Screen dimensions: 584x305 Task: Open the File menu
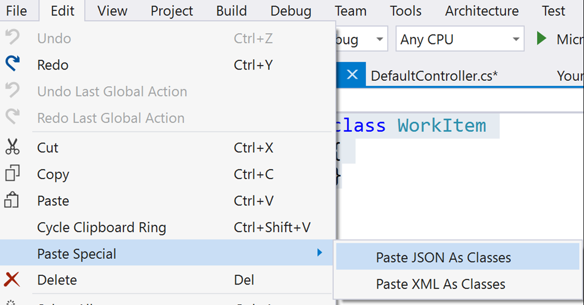pos(17,11)
